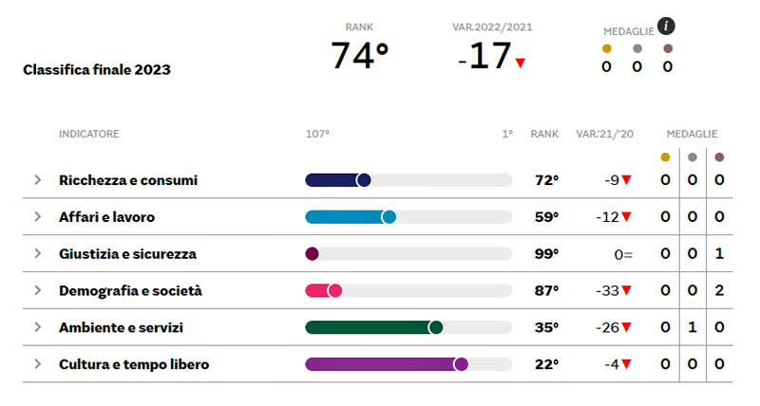The image size is (760, 406).
Task: Click red down arrow beside -17 variation
Action: coord(521,64)
